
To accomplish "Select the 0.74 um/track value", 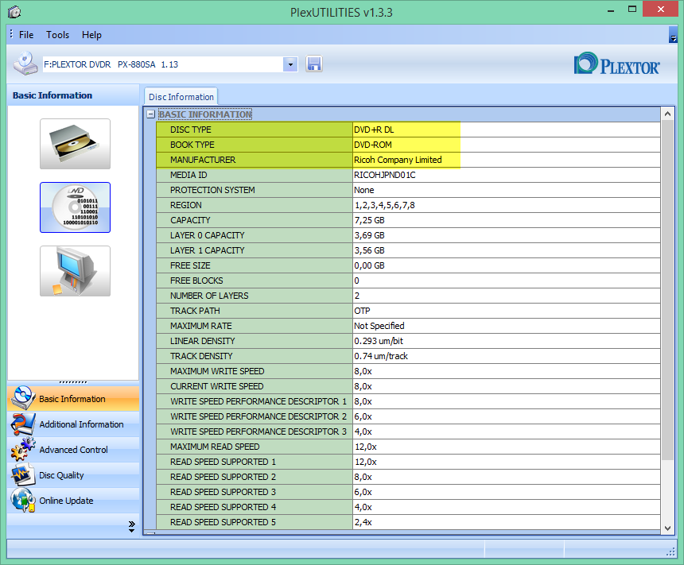I will pyautogui.click(x=381, y=356).
